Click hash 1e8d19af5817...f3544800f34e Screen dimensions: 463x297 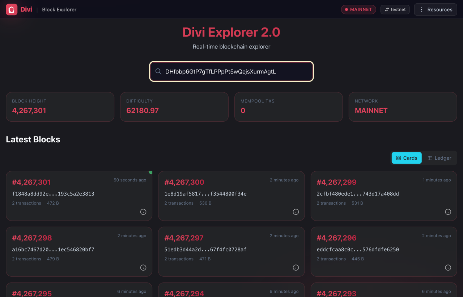tap(205, 194)
